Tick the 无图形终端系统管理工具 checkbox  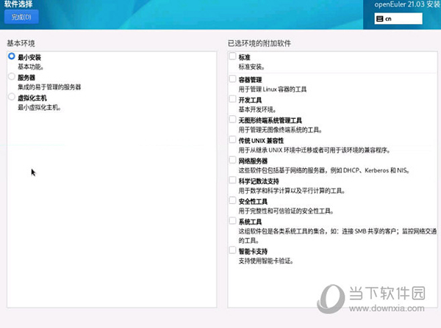(232, 120)
